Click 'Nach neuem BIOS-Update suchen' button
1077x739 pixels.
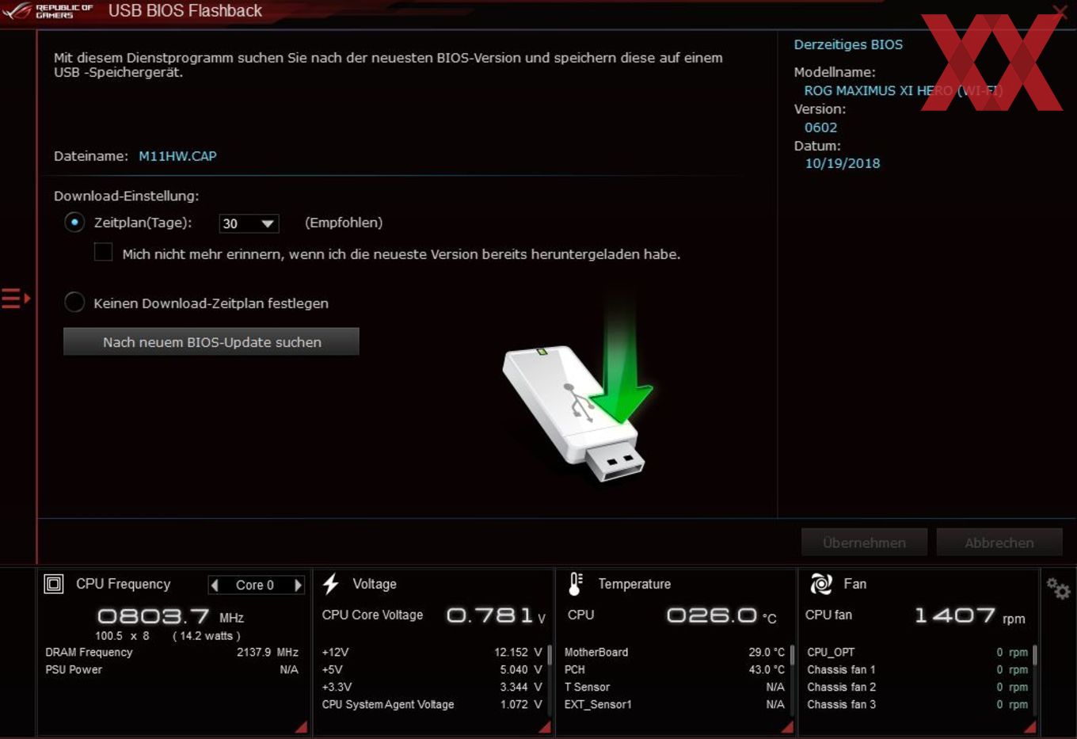tap(211, 342)
